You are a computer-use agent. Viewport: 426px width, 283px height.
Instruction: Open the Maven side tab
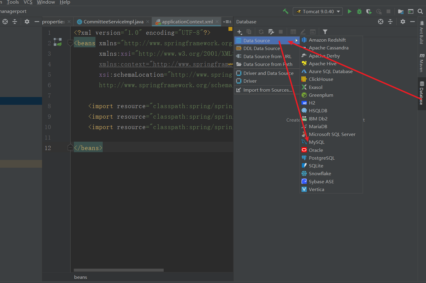click(x=422, y=63)
